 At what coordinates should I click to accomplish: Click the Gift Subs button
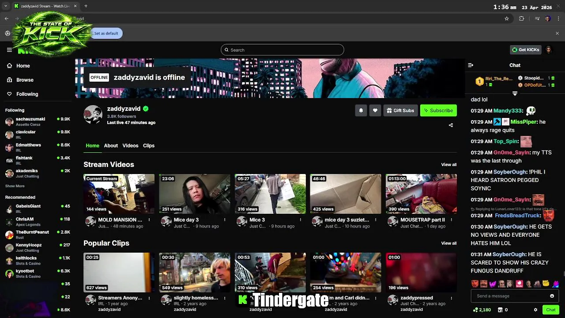(400, 110)
